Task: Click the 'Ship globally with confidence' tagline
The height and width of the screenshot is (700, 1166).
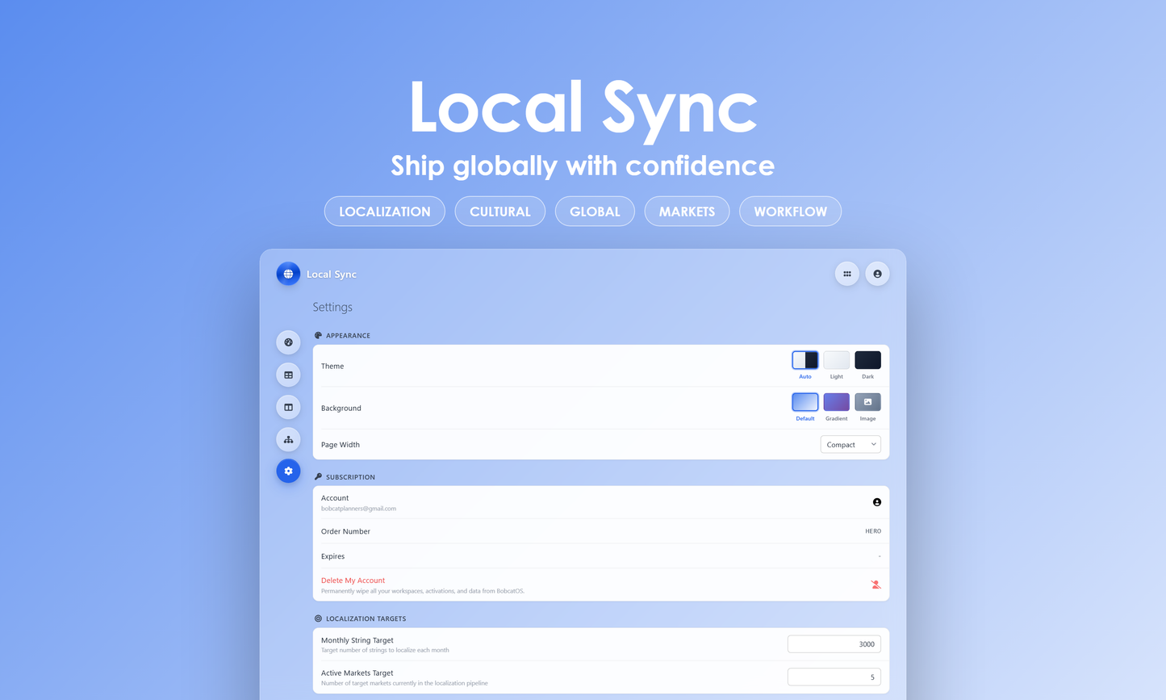Action: coord(583,166)
